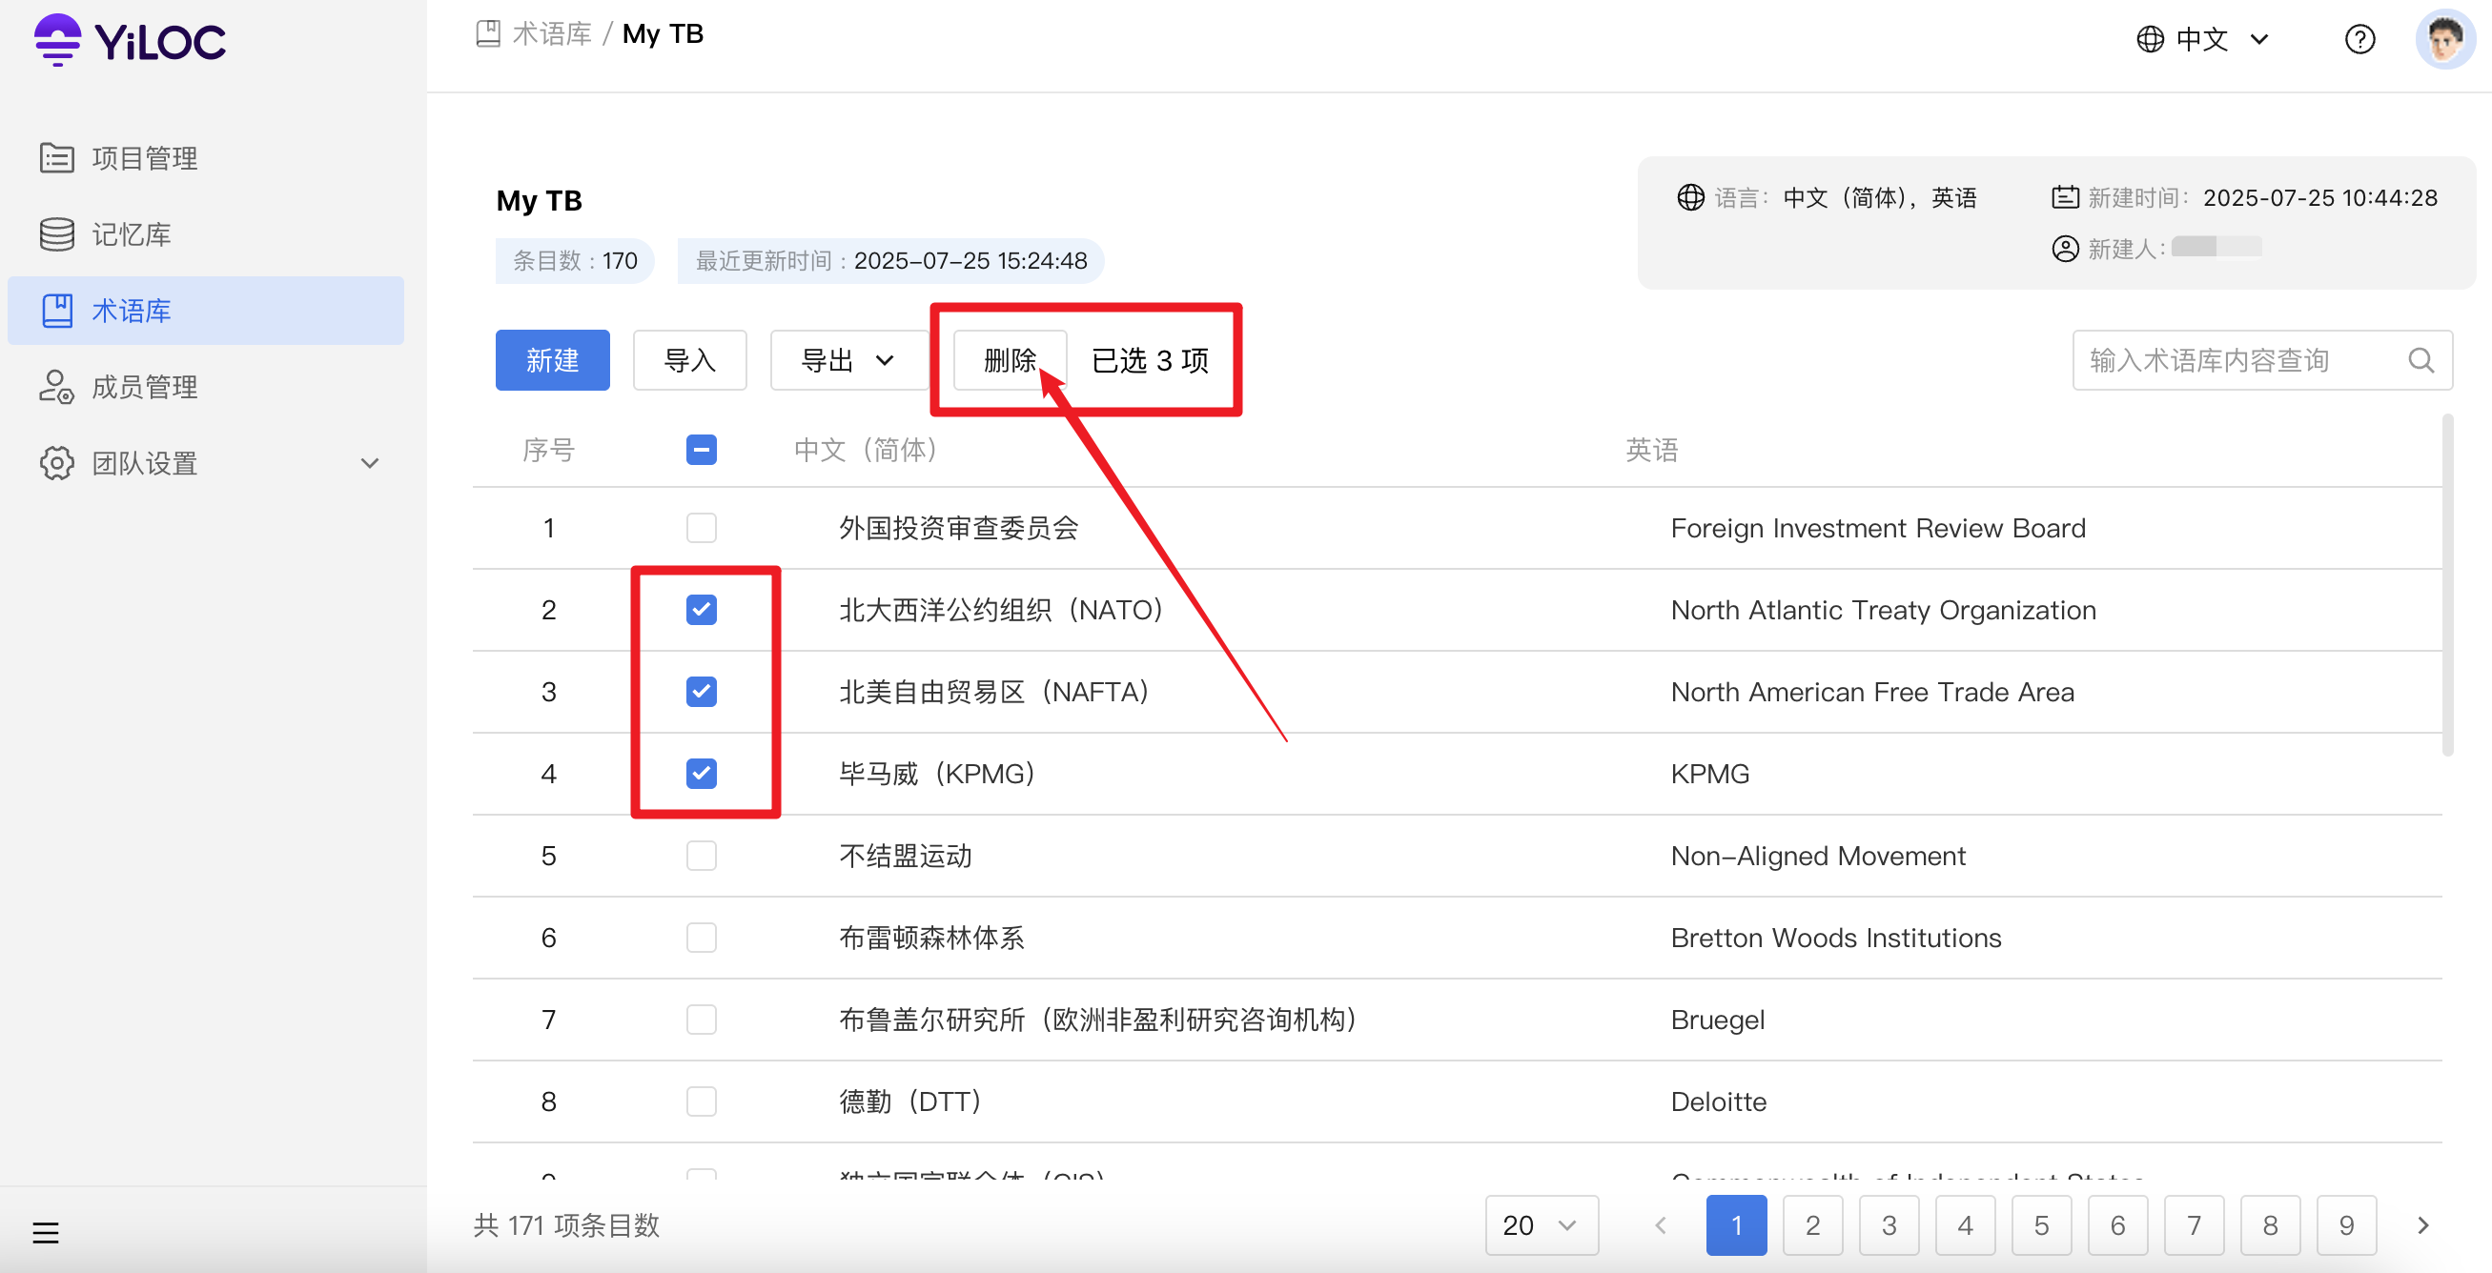
Task: Select 术语库 in the sidebar
Action: click(206, 311)
